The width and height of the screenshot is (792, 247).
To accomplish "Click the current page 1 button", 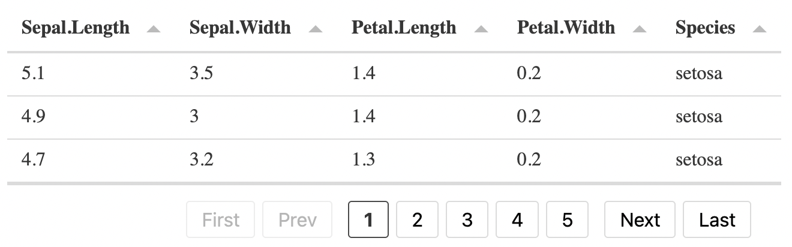I will (368, 220).
